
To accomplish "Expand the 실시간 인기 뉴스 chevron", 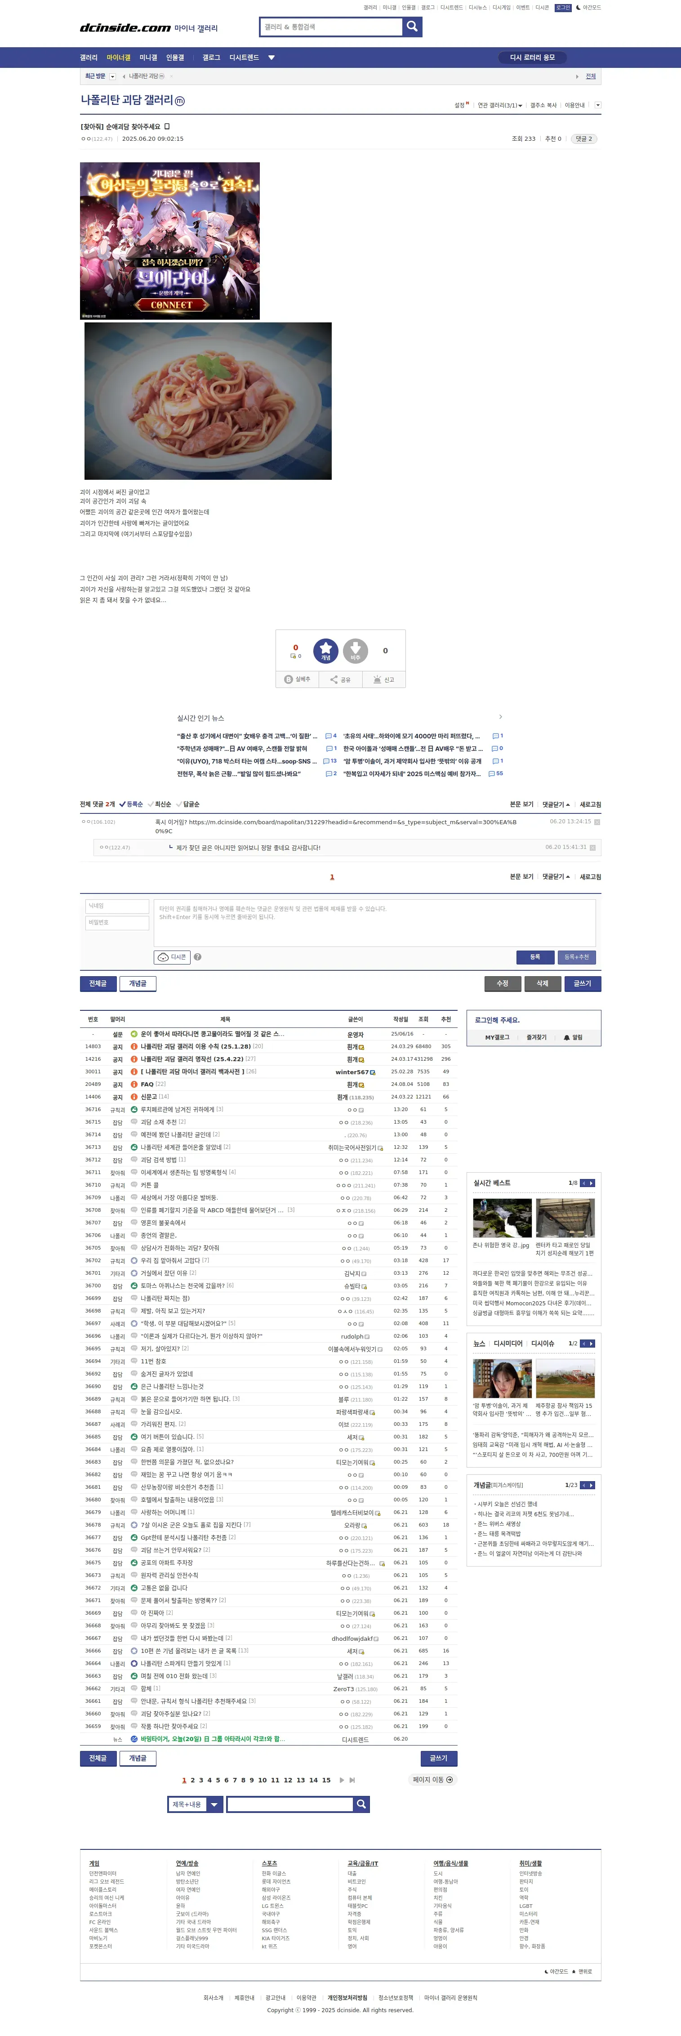I will [501, 717].
